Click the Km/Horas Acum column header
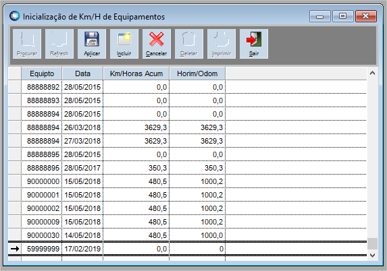The height and width of the screenshot is (271, 387). [136, 73]
